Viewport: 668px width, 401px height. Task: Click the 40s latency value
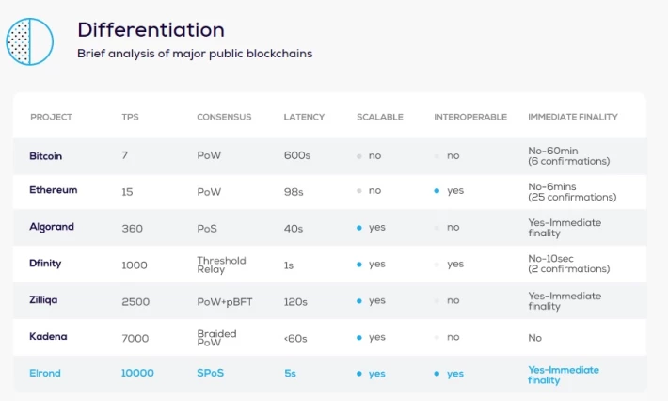pos(294,229)
